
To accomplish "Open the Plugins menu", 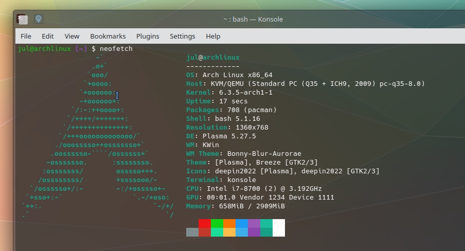I will 148,36.
